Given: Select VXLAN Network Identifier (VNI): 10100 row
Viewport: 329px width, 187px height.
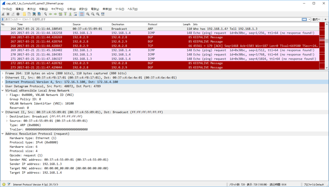Looking at the screenshot, I should [42, 104].
